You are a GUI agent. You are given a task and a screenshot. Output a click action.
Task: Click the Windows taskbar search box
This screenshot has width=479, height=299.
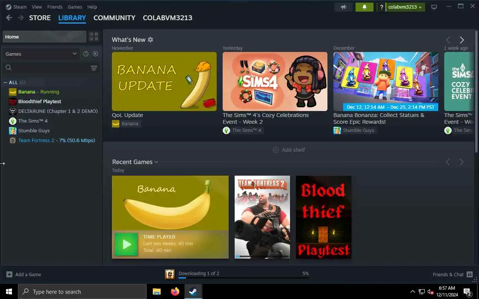(82, 292)
